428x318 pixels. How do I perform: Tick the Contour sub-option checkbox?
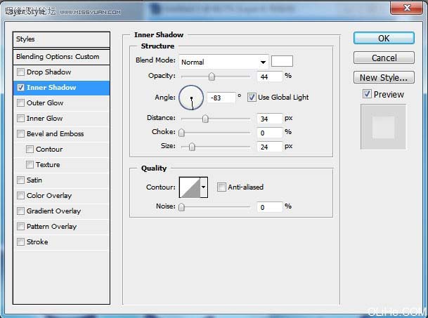(30, 150)
